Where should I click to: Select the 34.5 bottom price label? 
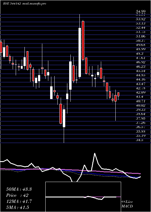(140, 140)
